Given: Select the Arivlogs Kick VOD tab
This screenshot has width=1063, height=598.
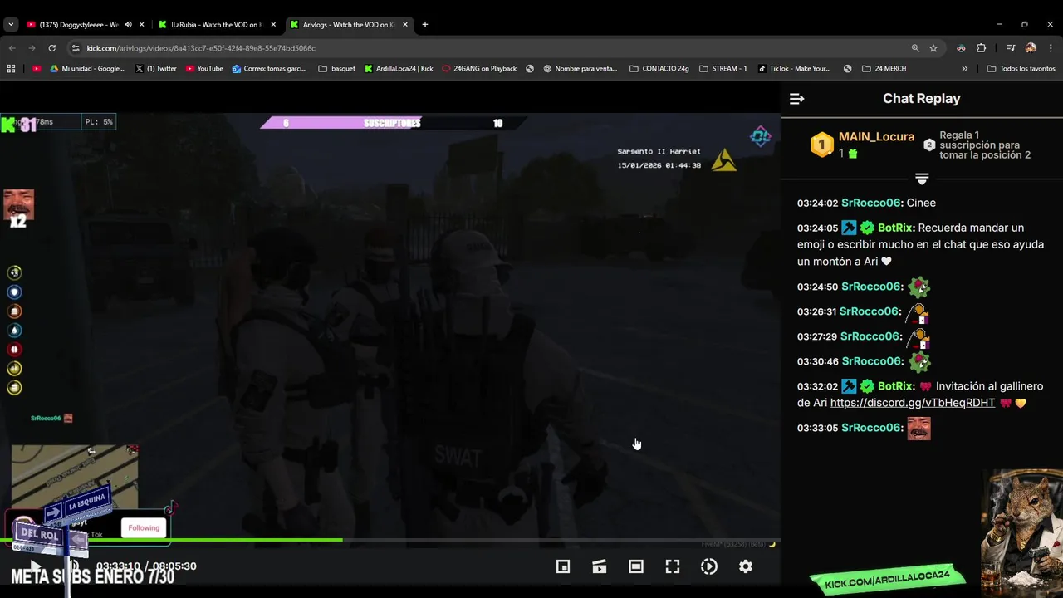Looking at the screenshot, I should [x=349, y=25].
